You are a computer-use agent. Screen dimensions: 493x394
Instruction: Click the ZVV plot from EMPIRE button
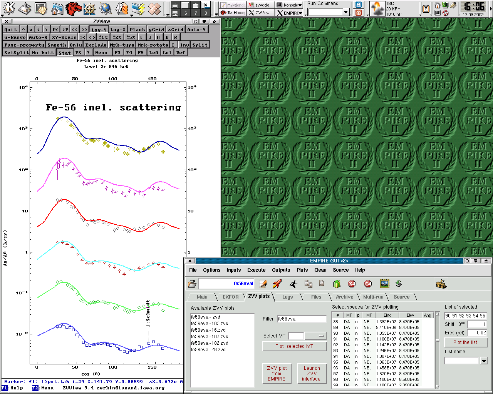[x=277, y=374]
